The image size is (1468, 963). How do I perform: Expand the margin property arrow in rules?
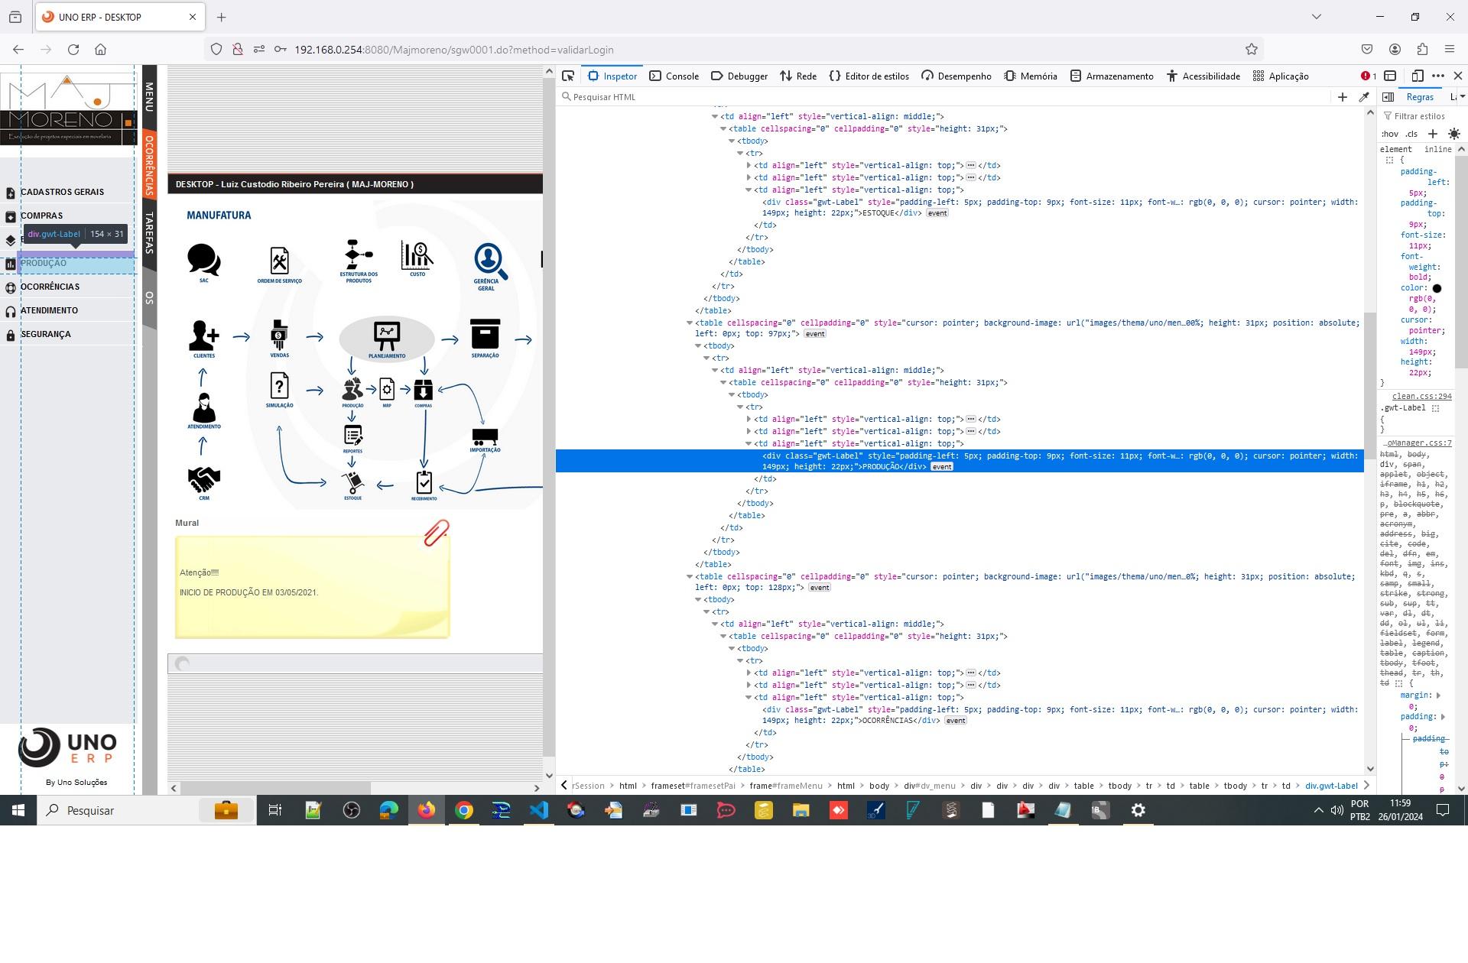[x=1438, y=695]
